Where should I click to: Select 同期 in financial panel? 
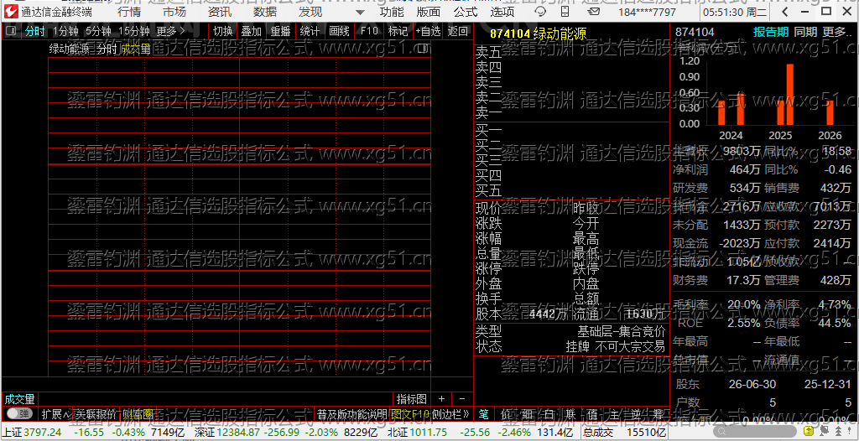click(805, 32)
